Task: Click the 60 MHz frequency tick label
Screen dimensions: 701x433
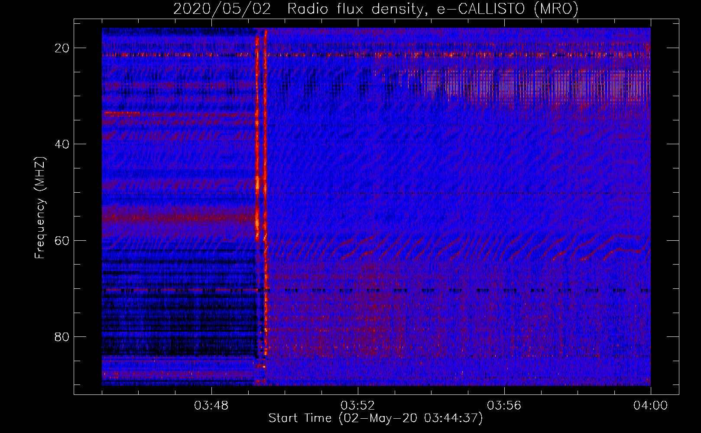Action: pos(62,240)
